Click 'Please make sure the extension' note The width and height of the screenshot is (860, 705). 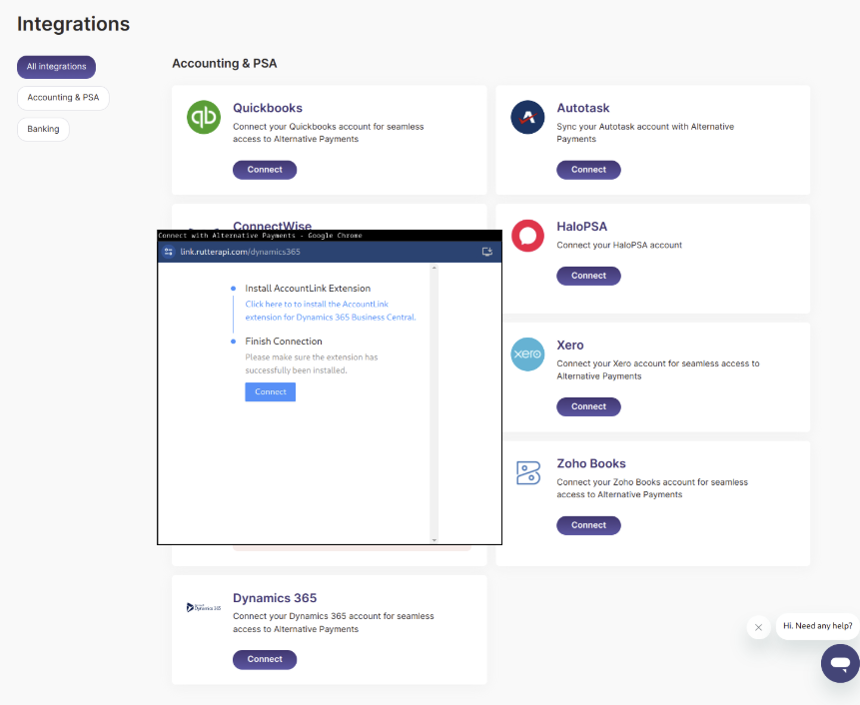(312, 363)
